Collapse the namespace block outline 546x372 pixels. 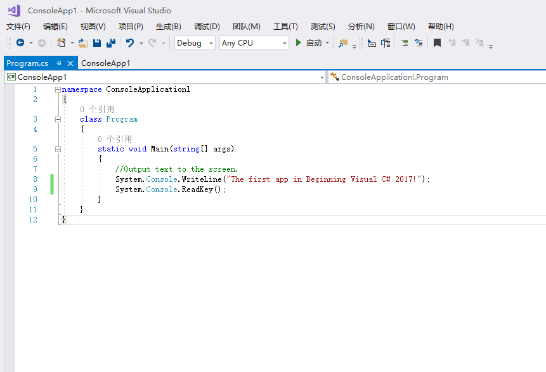tap(58, 90)
